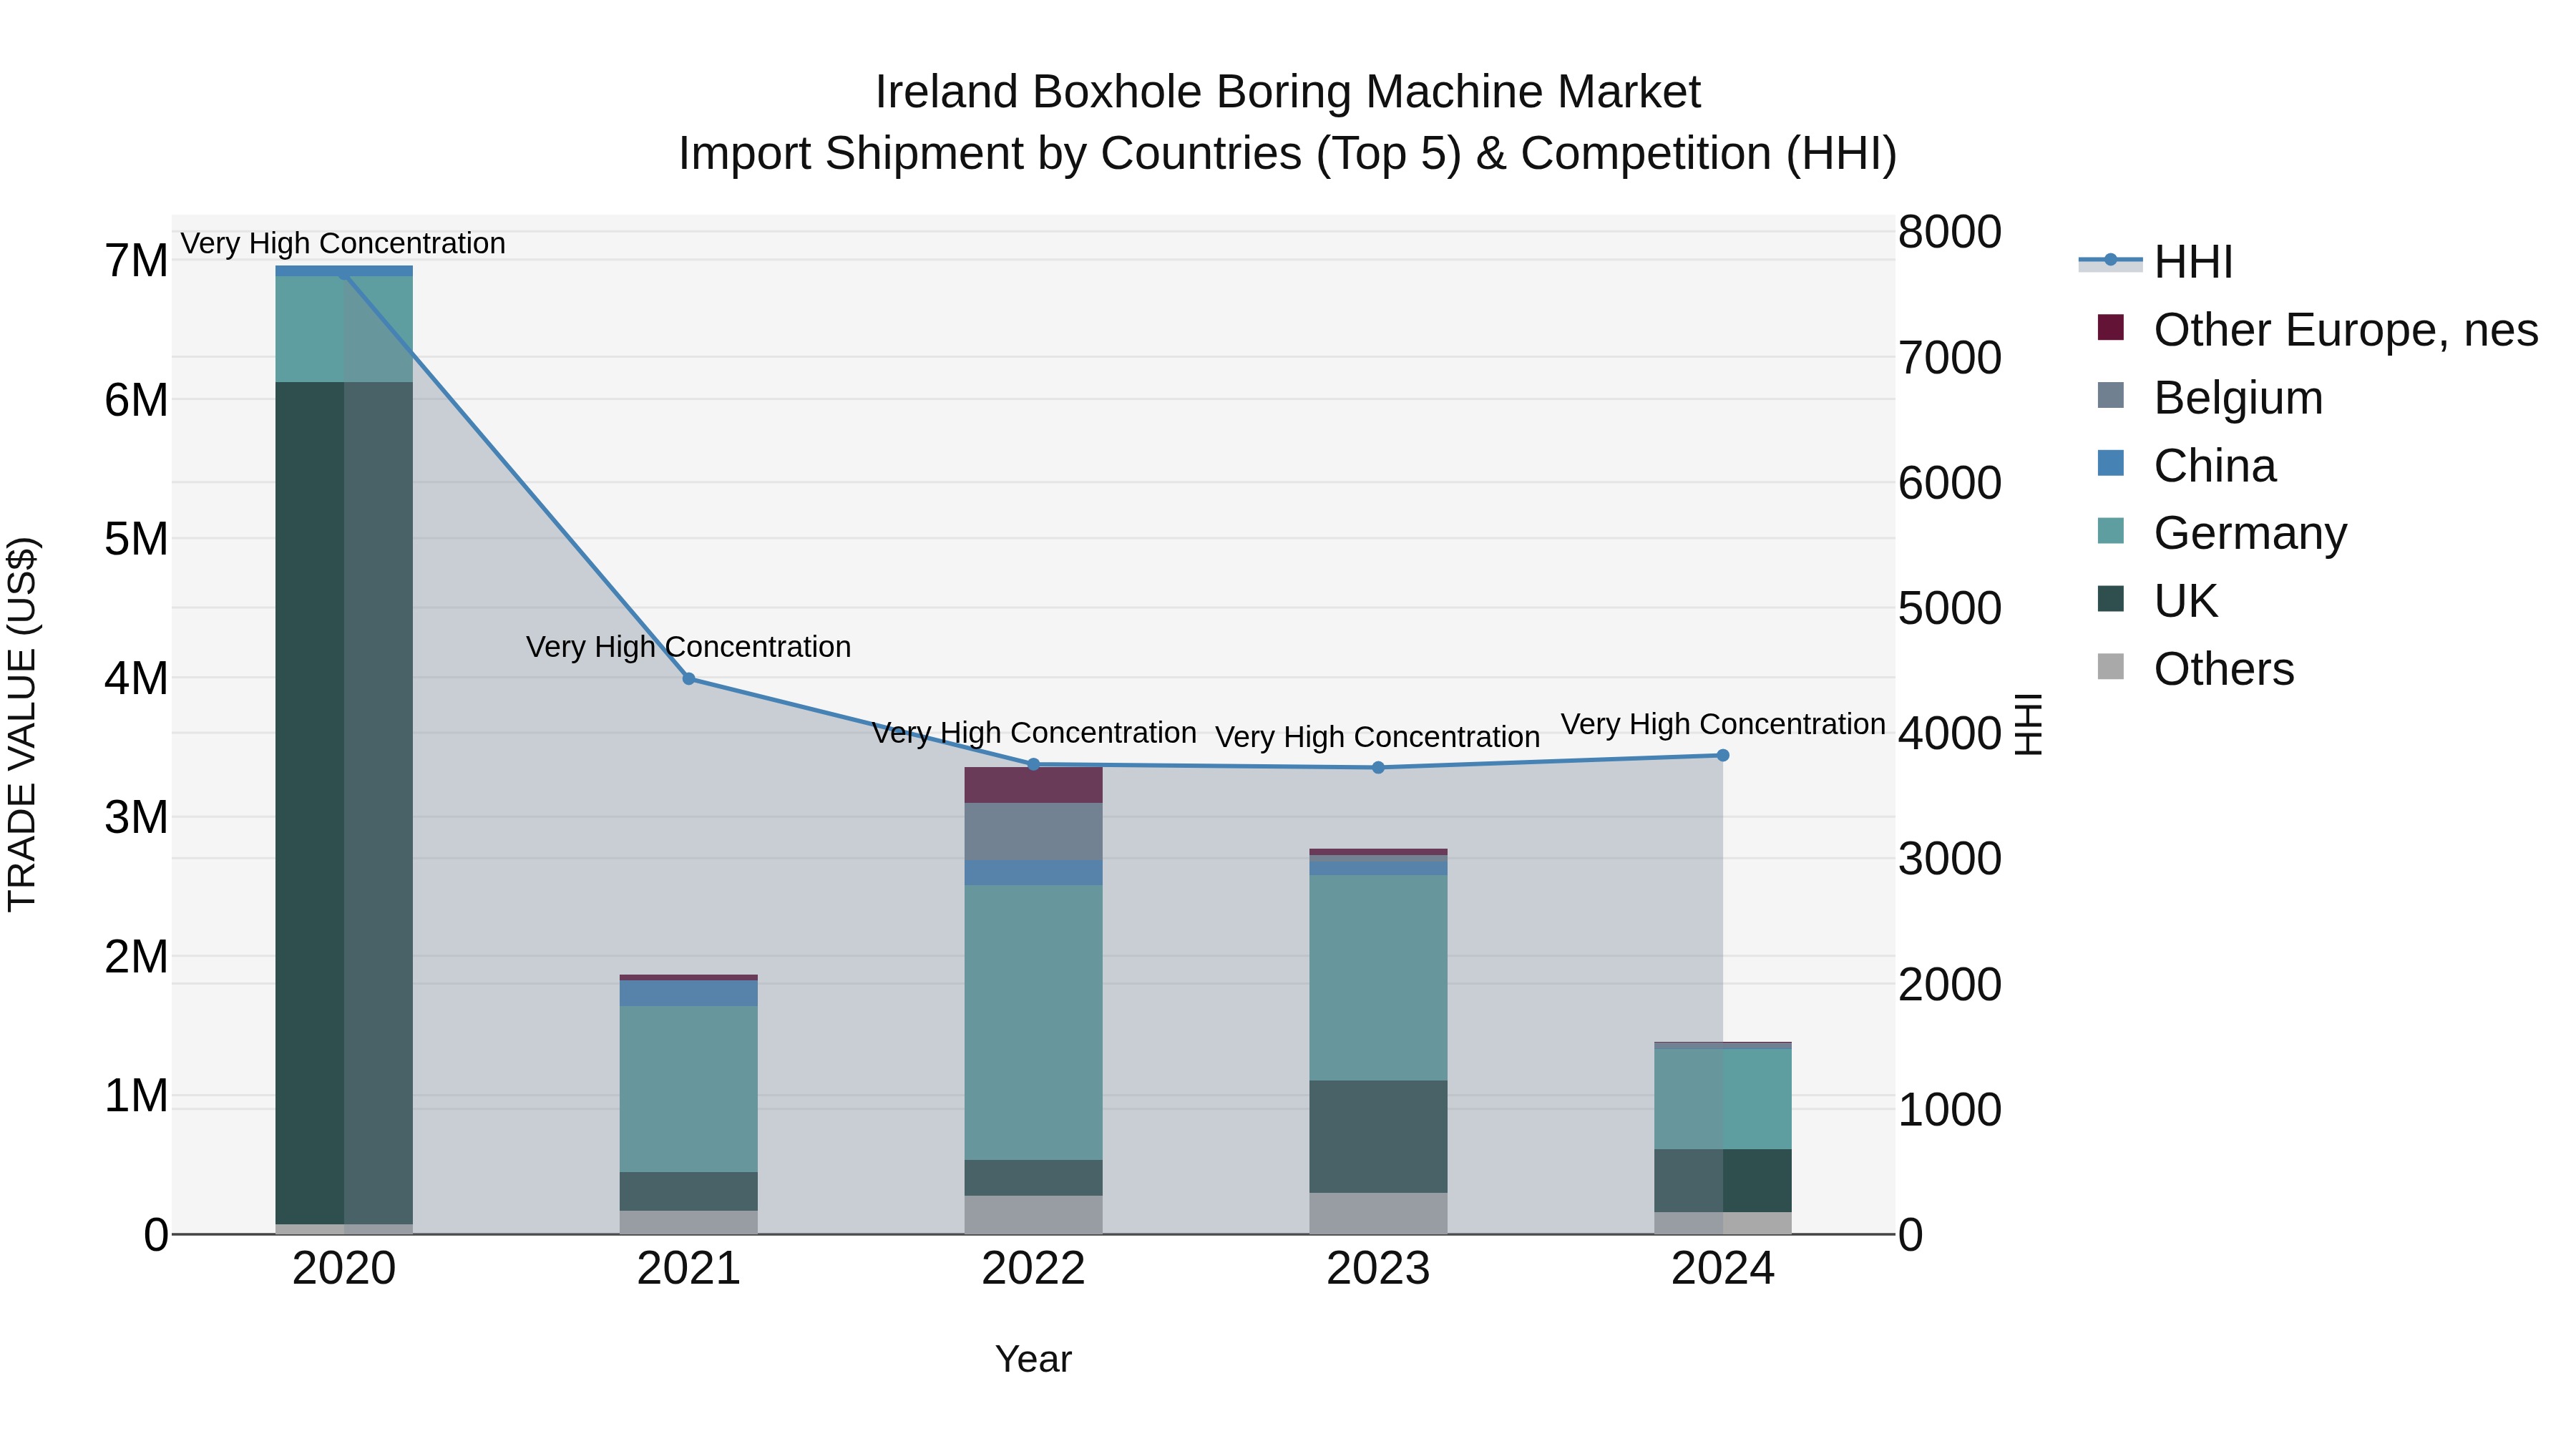The height and width of the screenshot is (1449, 2576).
Task: Toggle the HHI legend entry
Action: (x=2155, y=262)
